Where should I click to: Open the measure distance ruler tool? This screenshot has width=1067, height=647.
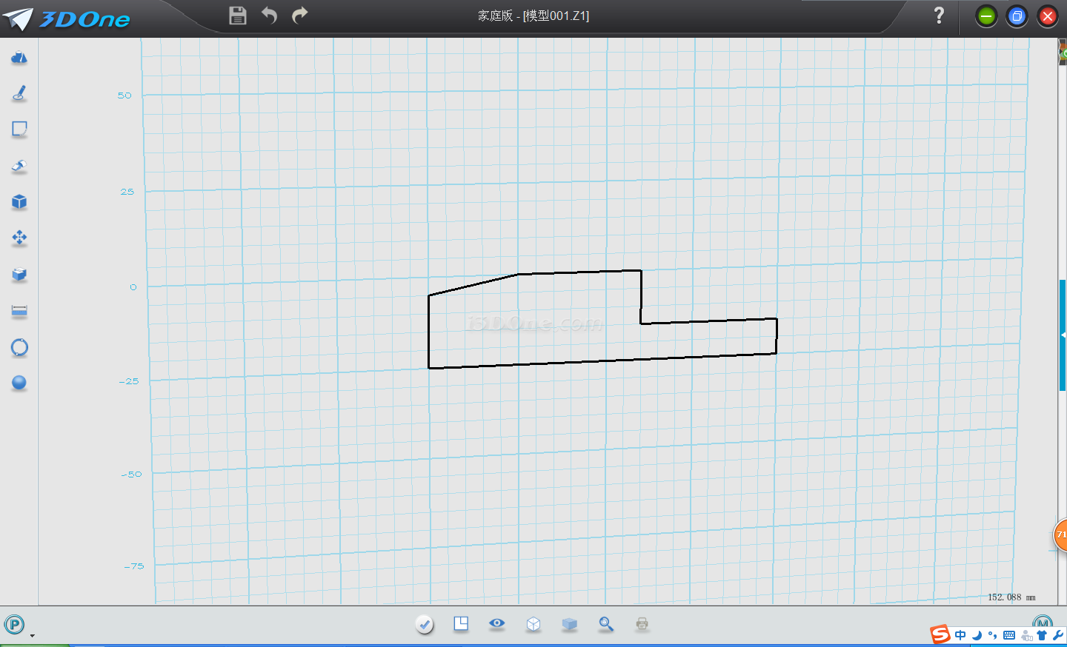point(19,311)
